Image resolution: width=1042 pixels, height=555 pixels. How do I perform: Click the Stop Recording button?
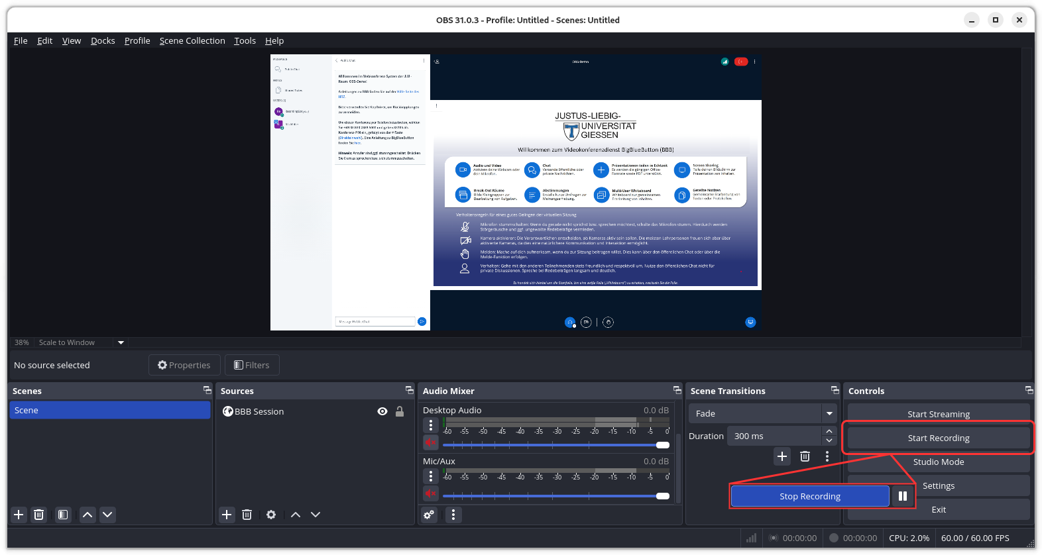810,496
